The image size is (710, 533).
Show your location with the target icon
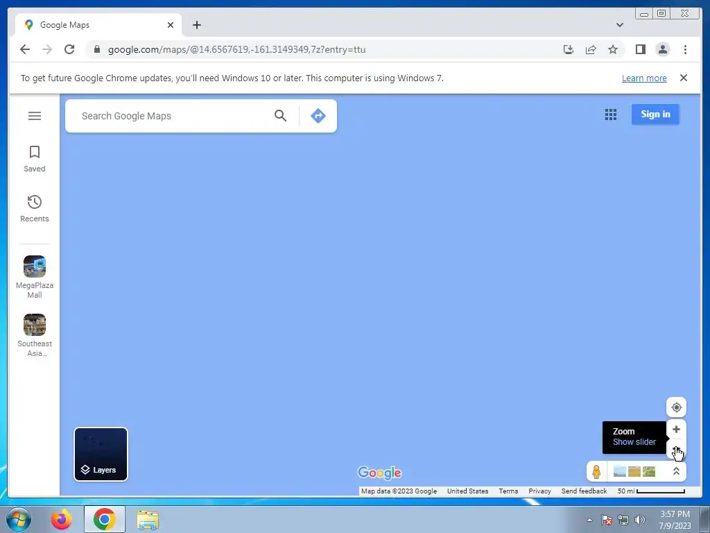coord(676,407)
